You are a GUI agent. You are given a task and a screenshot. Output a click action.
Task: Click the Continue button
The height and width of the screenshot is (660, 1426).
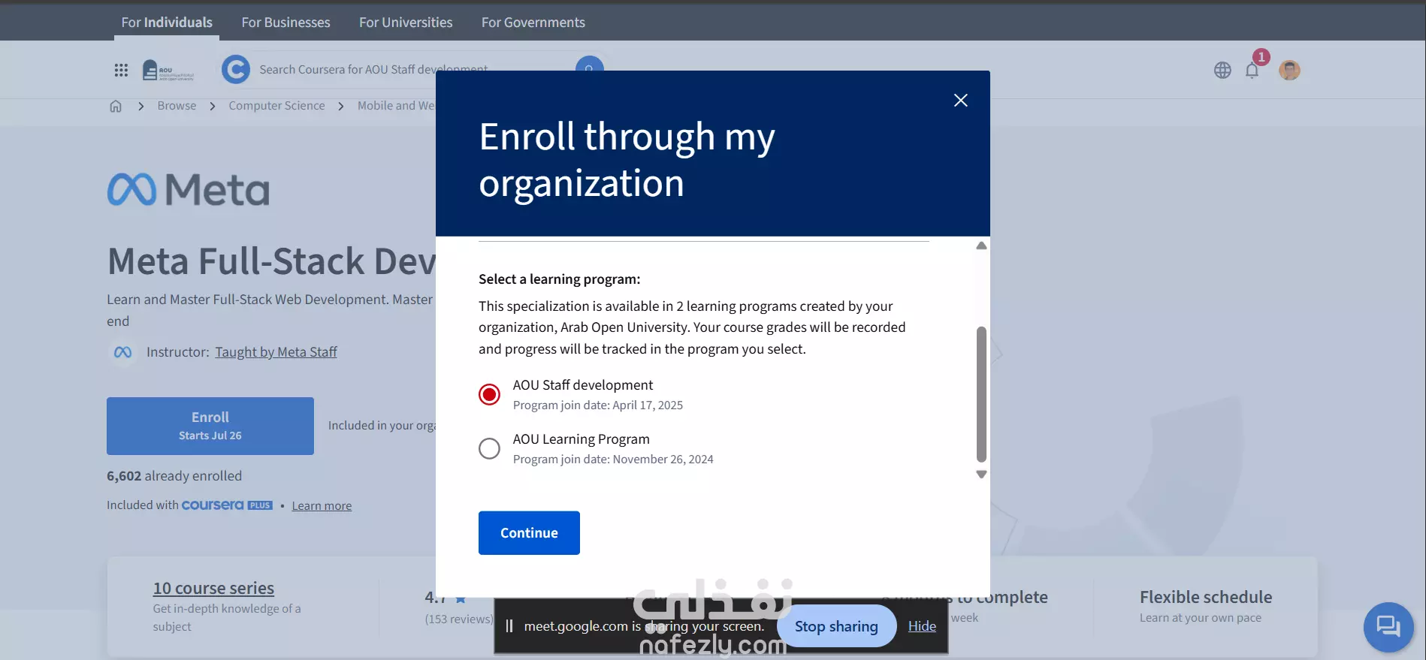click(x=529, y=533)
